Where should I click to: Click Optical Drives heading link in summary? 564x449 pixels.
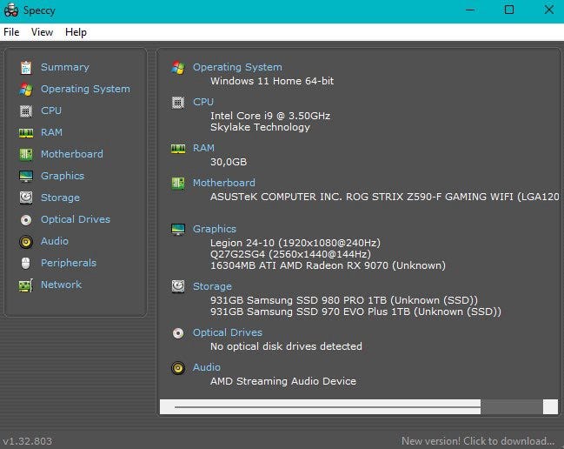click(x=228, y=332)
